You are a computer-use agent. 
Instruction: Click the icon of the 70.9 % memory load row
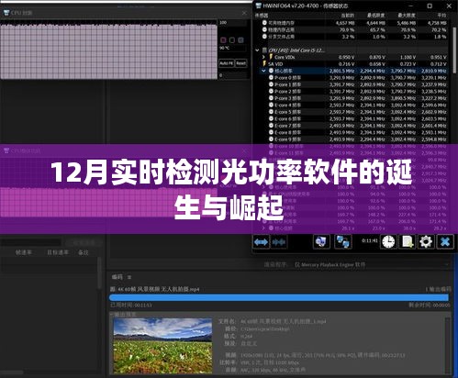click(x=264, y=29)
